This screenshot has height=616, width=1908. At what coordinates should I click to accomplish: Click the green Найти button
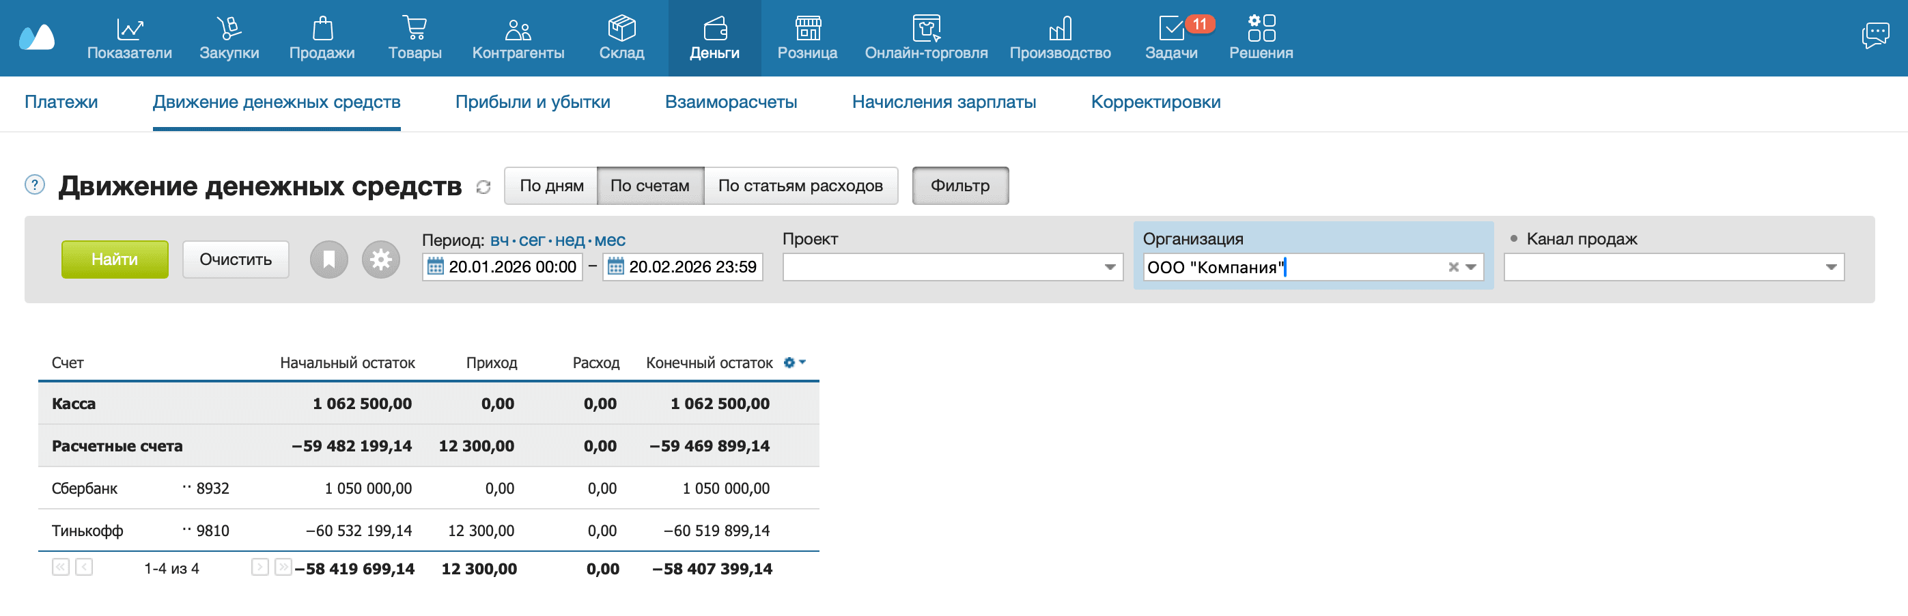(x=114, y=260)
